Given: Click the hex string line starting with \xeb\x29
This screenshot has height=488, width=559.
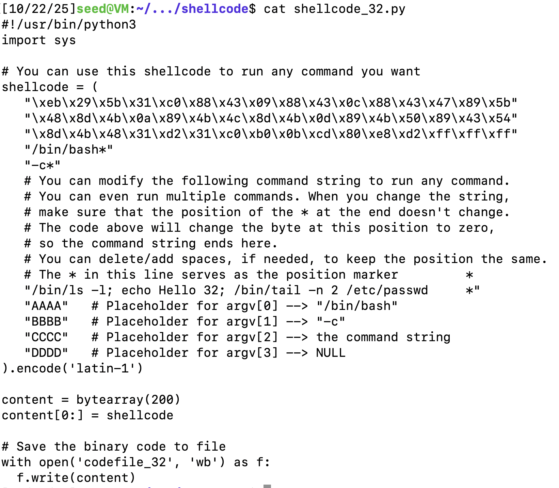Looking at the screenshot, I should (x=271, y=103).
